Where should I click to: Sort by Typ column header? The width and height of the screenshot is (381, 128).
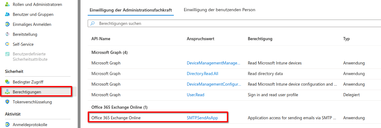click(346, 39)
